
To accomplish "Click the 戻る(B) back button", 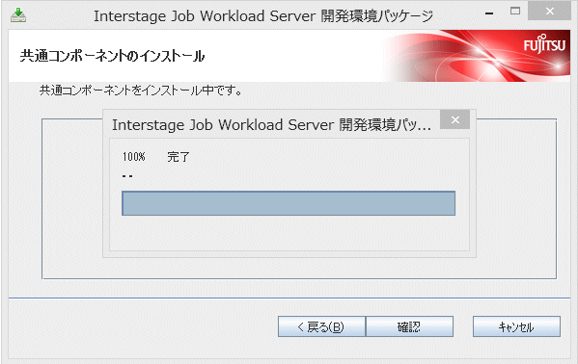I will click(321, 326).
